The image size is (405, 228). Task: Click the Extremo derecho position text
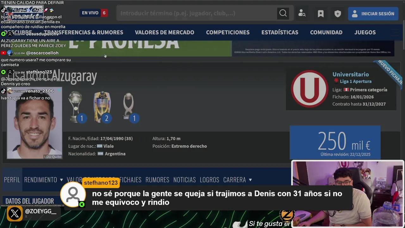coord(189,146)
